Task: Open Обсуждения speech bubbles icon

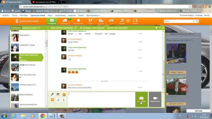Action: (65, 21)
